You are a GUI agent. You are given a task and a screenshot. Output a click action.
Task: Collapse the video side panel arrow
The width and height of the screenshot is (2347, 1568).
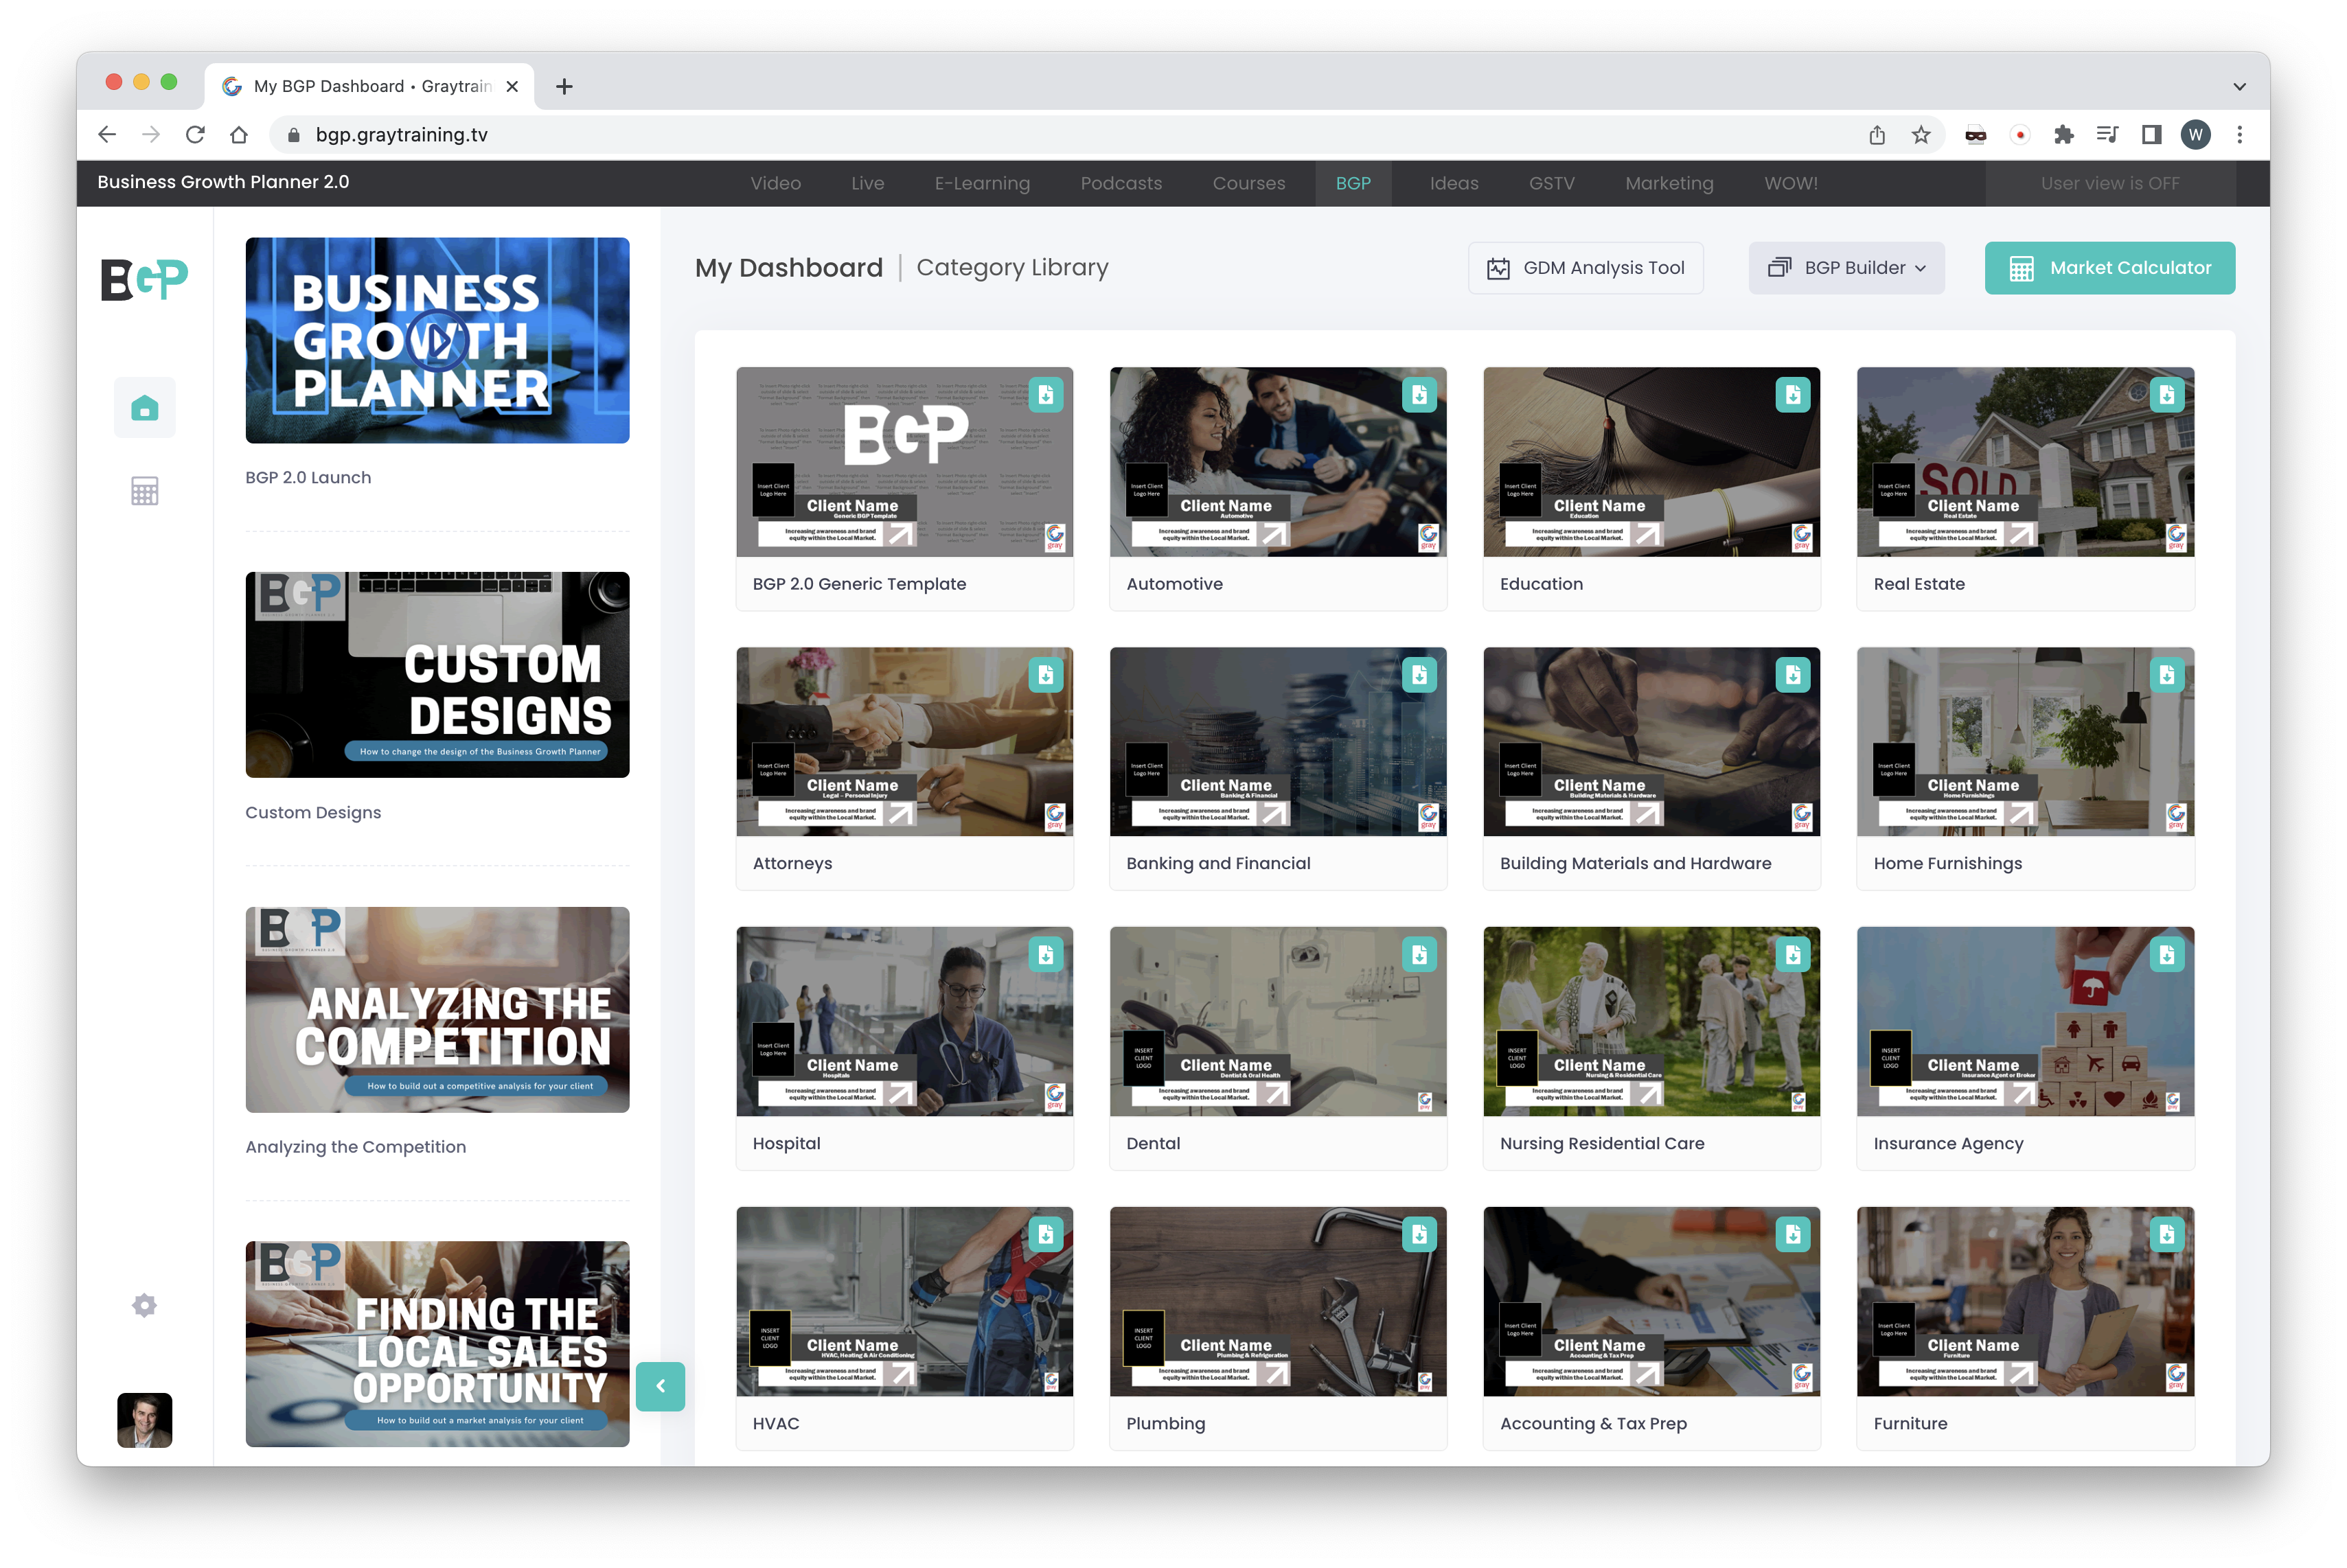(660, 1386)
